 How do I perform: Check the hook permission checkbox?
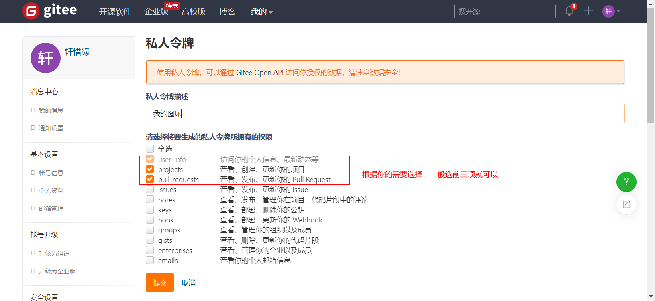pos(150,220)
